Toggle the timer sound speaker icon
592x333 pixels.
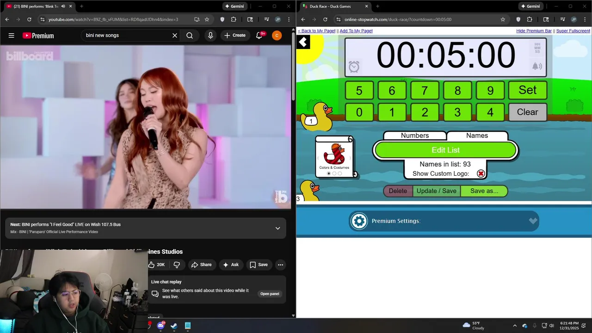point(537,66)
